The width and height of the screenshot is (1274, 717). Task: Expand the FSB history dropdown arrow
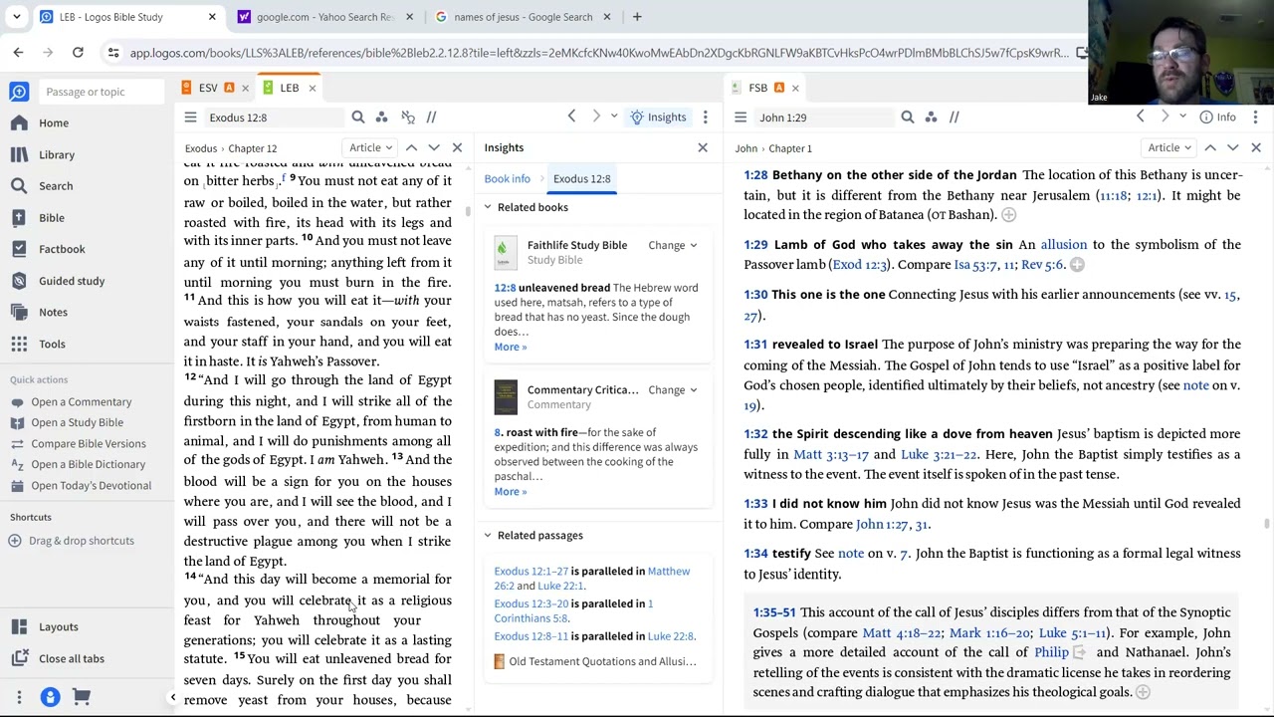click(1182, 118)
